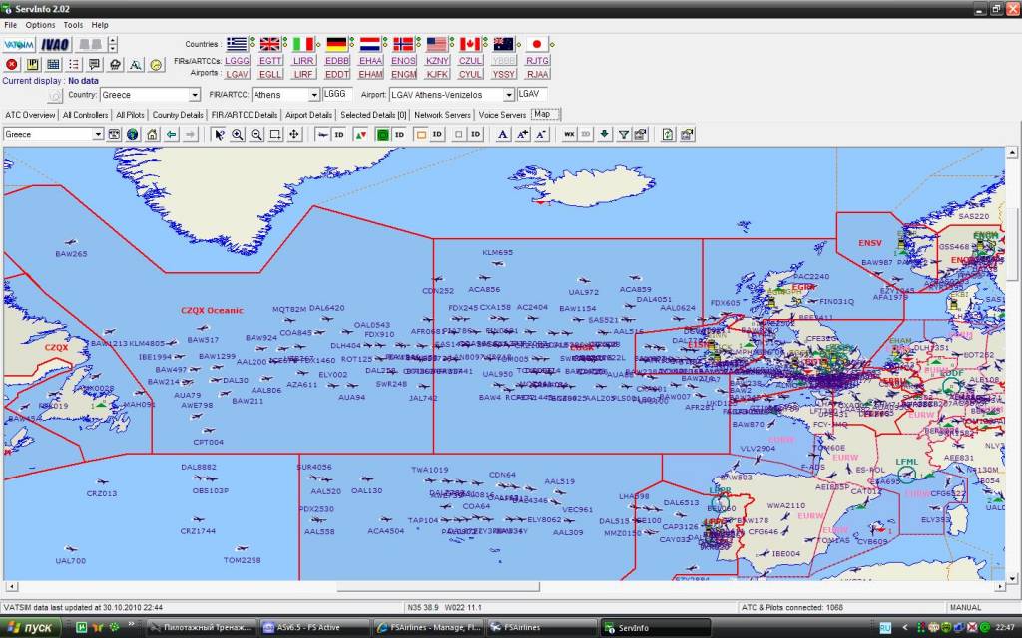Open the Airport dropdown LGAV Athens-Venizelos
Screen dimensions: 1022x638
click(x=509, y=95)
